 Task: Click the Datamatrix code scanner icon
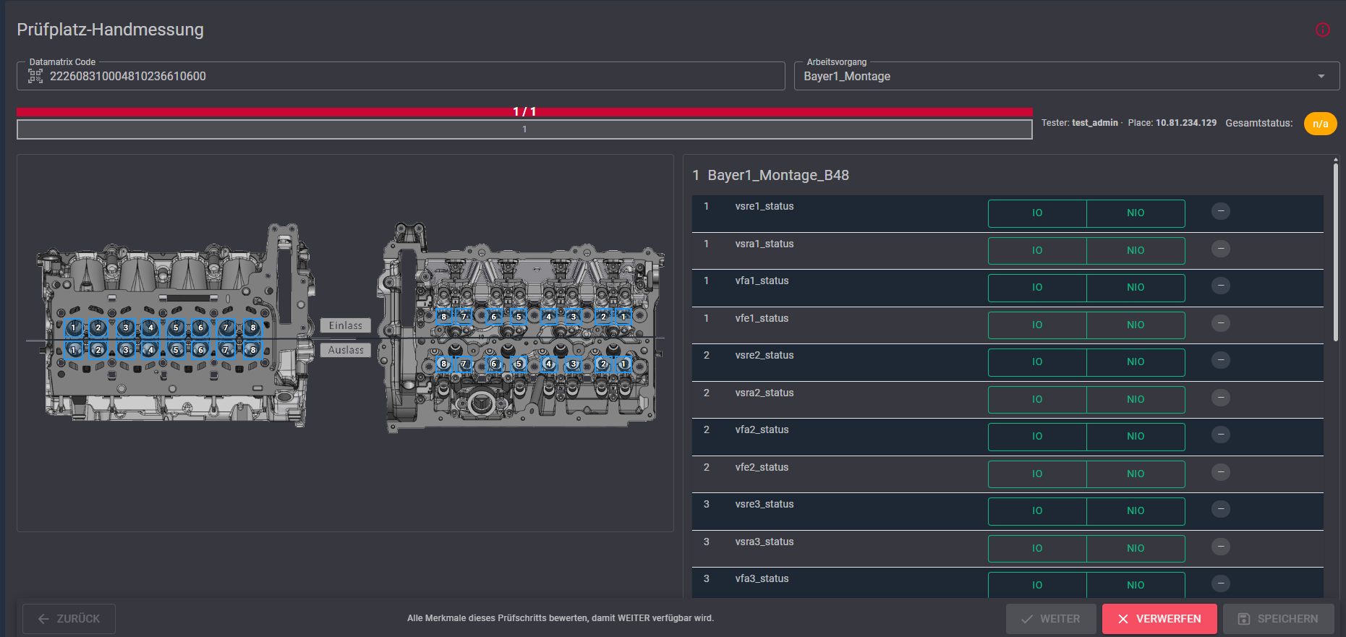pyautogui.click(x=35, y=76)
